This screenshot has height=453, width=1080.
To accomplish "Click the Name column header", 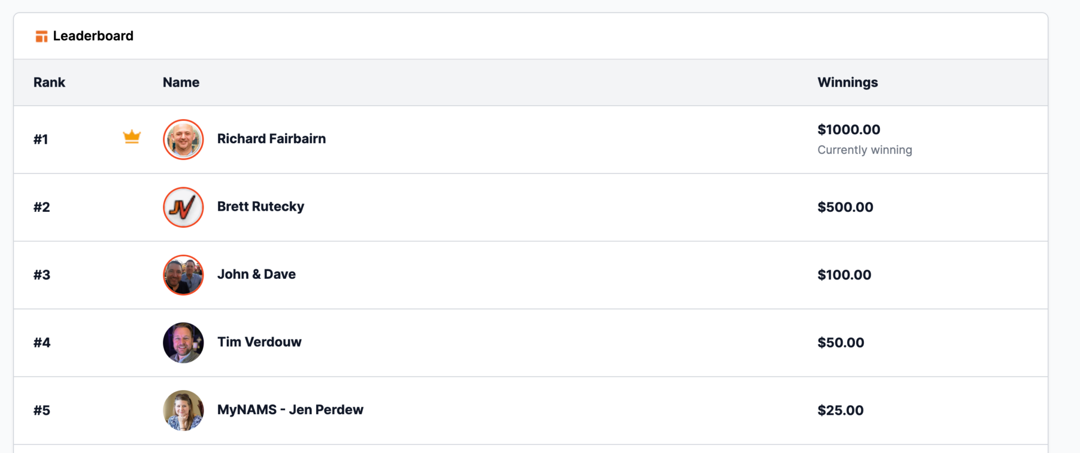I will tap(181, 83).
